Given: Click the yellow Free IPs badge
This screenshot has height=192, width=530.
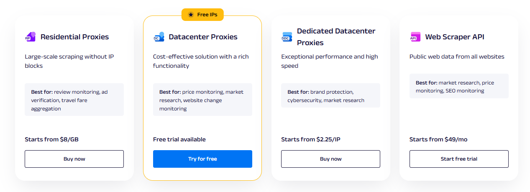Looking at the screenshot, I should (202, 15).
